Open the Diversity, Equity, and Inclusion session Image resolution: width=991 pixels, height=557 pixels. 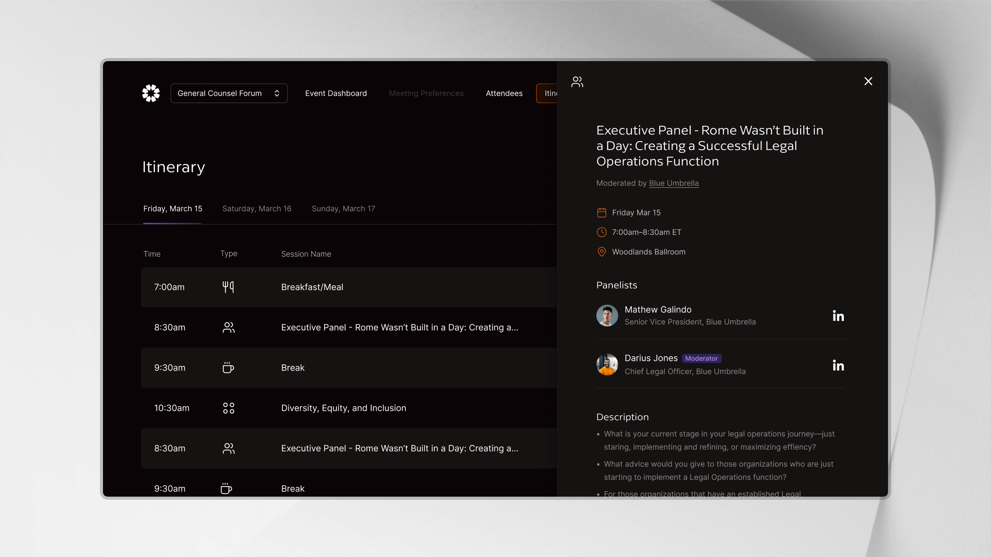343,408
